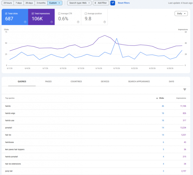The image size is (193, 175).
Task: Click the plus icon in Add filter
Action: 95,3
